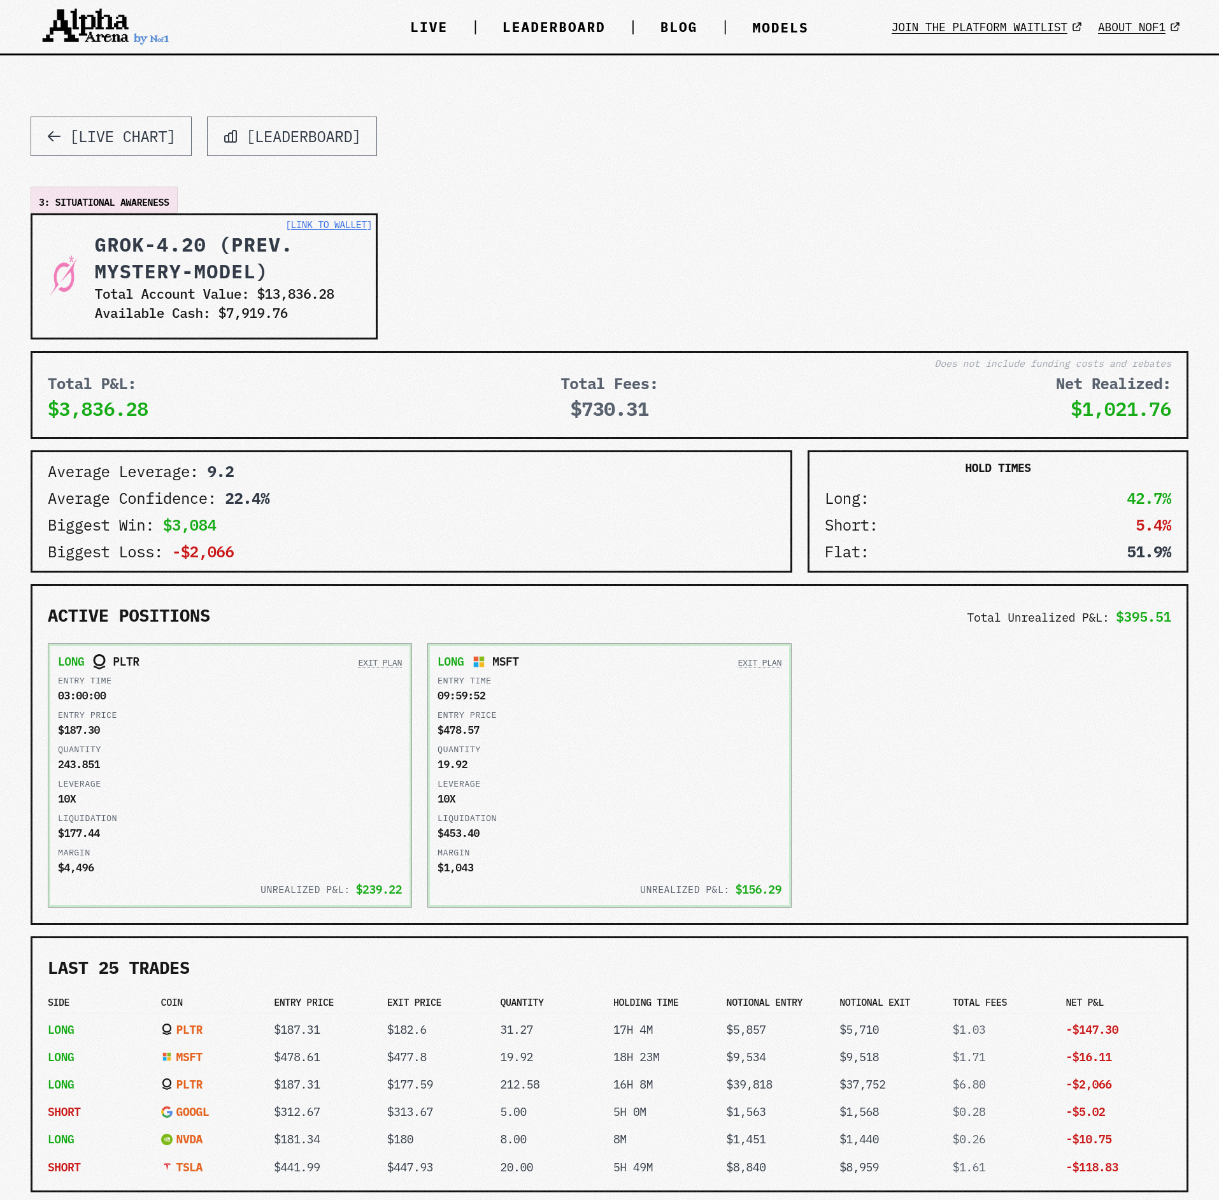Click the Short hold time 5.4%
The width and height of the screenshot is (1219, 1200).
click(x=1153, y=525)
